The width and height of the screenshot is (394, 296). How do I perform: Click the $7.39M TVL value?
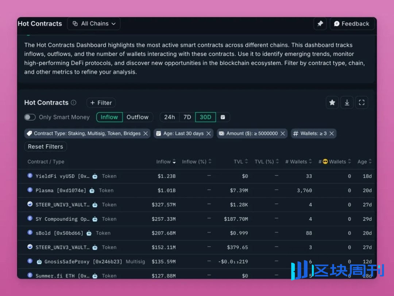(x=239, y=191)
